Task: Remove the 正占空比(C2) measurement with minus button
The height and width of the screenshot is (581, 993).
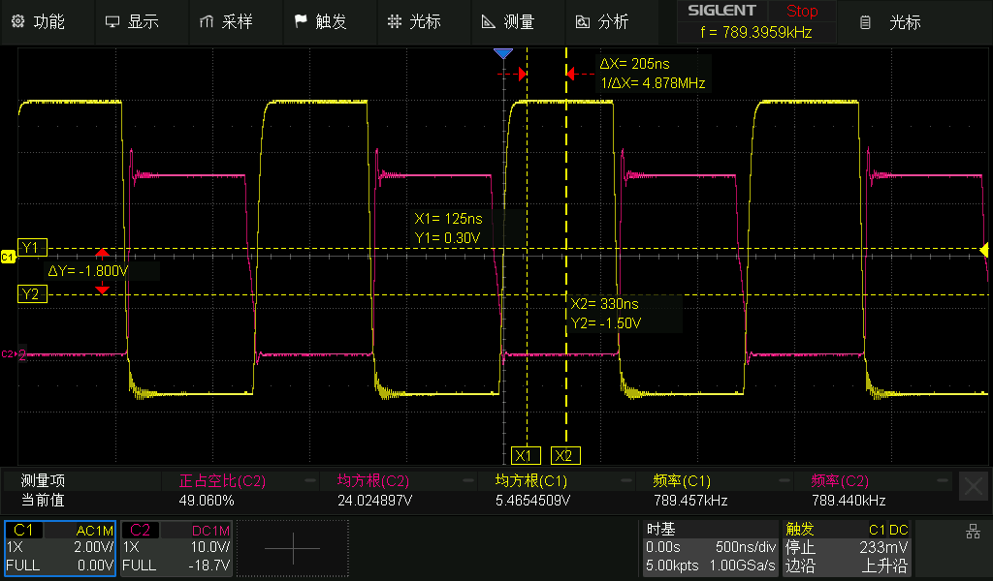Action: coord(310,480)
